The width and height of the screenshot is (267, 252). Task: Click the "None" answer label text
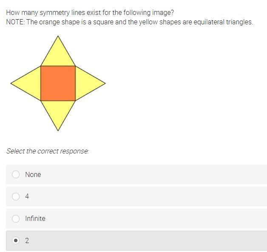click(33, 175)
